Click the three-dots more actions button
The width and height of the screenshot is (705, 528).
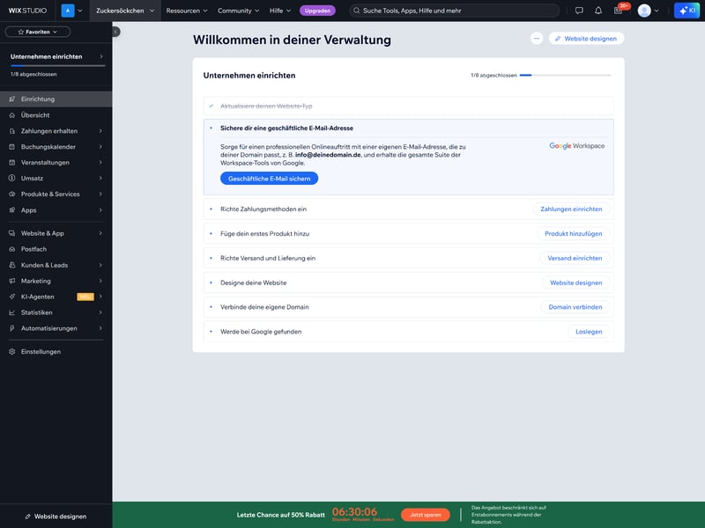[537, 39]
